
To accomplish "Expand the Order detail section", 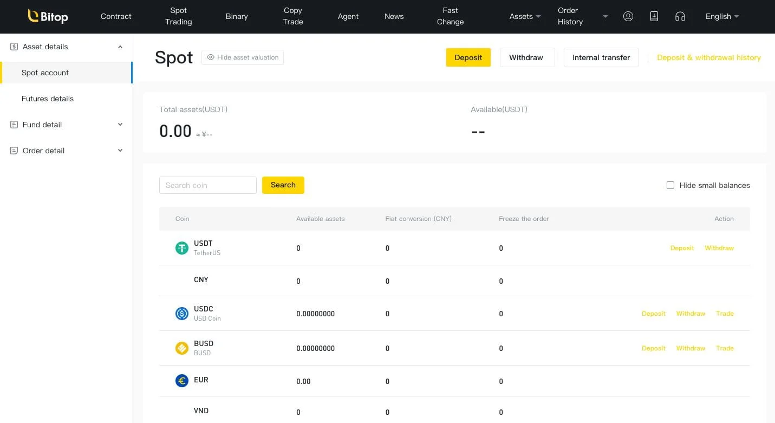I will (x=120, y=151).
